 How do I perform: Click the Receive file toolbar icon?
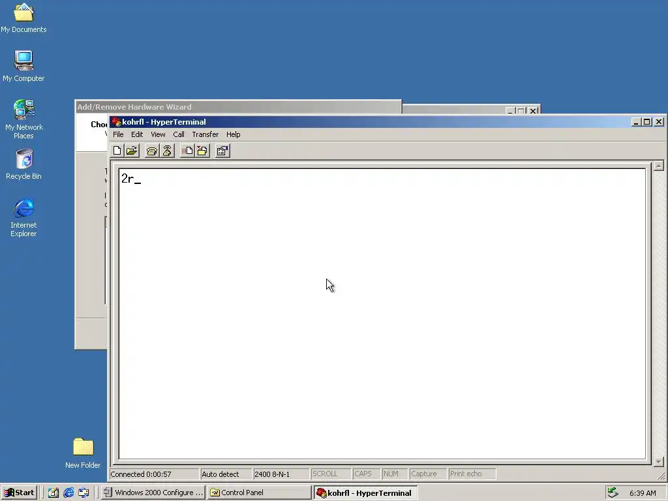point(202,151)
